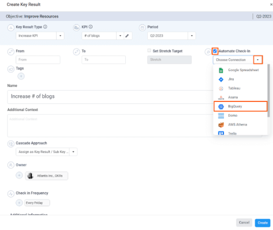
Task: Click the AWS Athena logo icon
Action: (x=221, y=125)
